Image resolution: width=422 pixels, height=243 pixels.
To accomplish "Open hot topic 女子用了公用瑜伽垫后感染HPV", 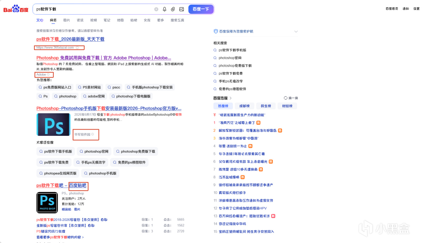I will (x=243, y=208).
